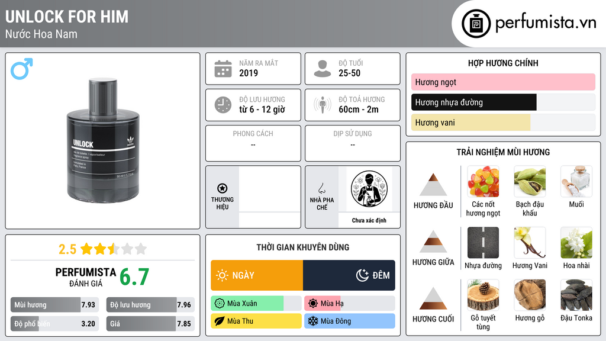
Task: Select the Muối salt note image
Action: click(576, 181)
